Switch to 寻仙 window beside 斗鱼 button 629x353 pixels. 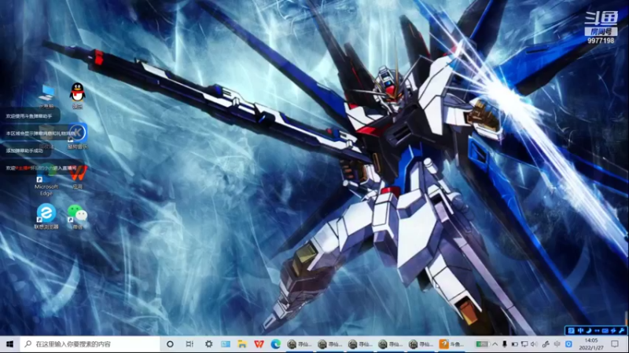click(x=421, y=344)
